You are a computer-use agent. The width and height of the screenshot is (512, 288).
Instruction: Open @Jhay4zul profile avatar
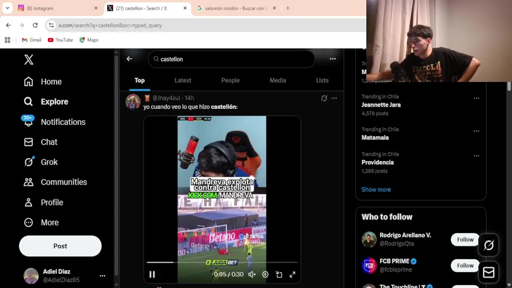tap(133, 102)
